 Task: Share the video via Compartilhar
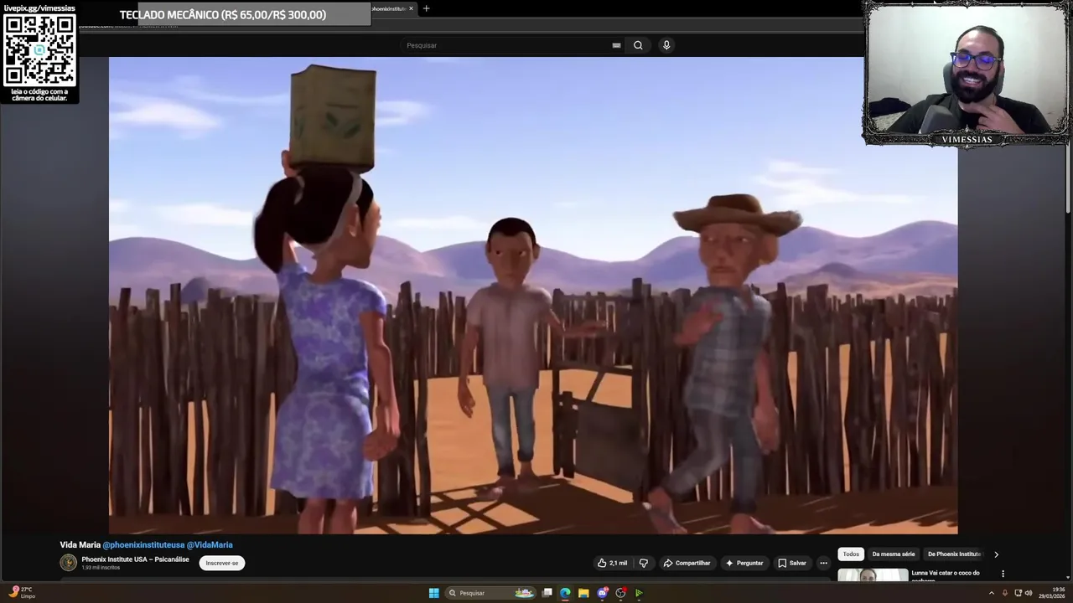pyautogui.click(x=687, y=563)
